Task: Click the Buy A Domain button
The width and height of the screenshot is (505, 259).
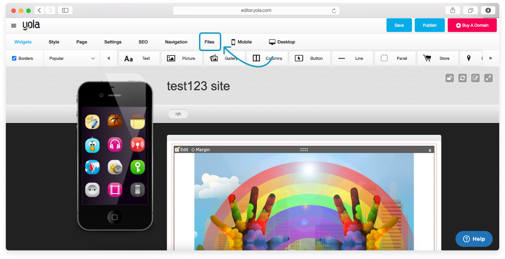Action: pos(472,26)
